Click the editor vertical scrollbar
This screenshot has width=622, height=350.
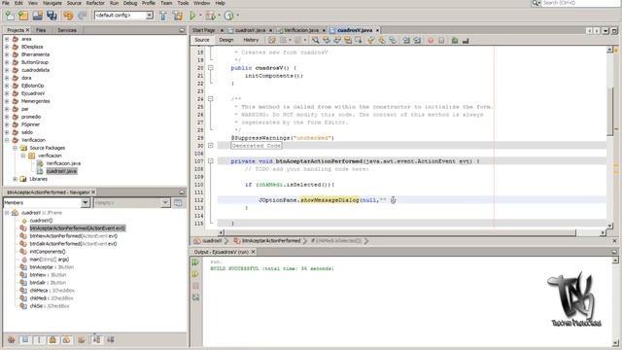pyautogui.click(x=610, y=111)
